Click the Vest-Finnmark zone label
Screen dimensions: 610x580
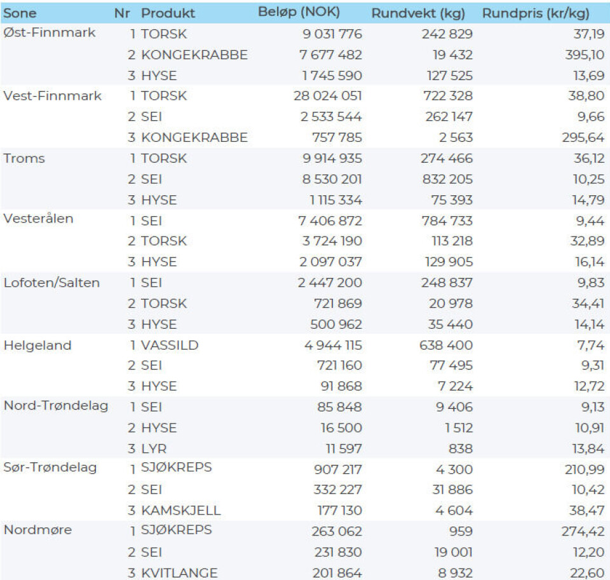(x=52, y=96)
